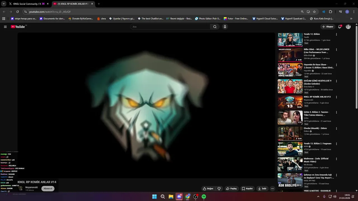Expand hidden system tray icons chevron
Screen dimensions: 358x201
318,197
